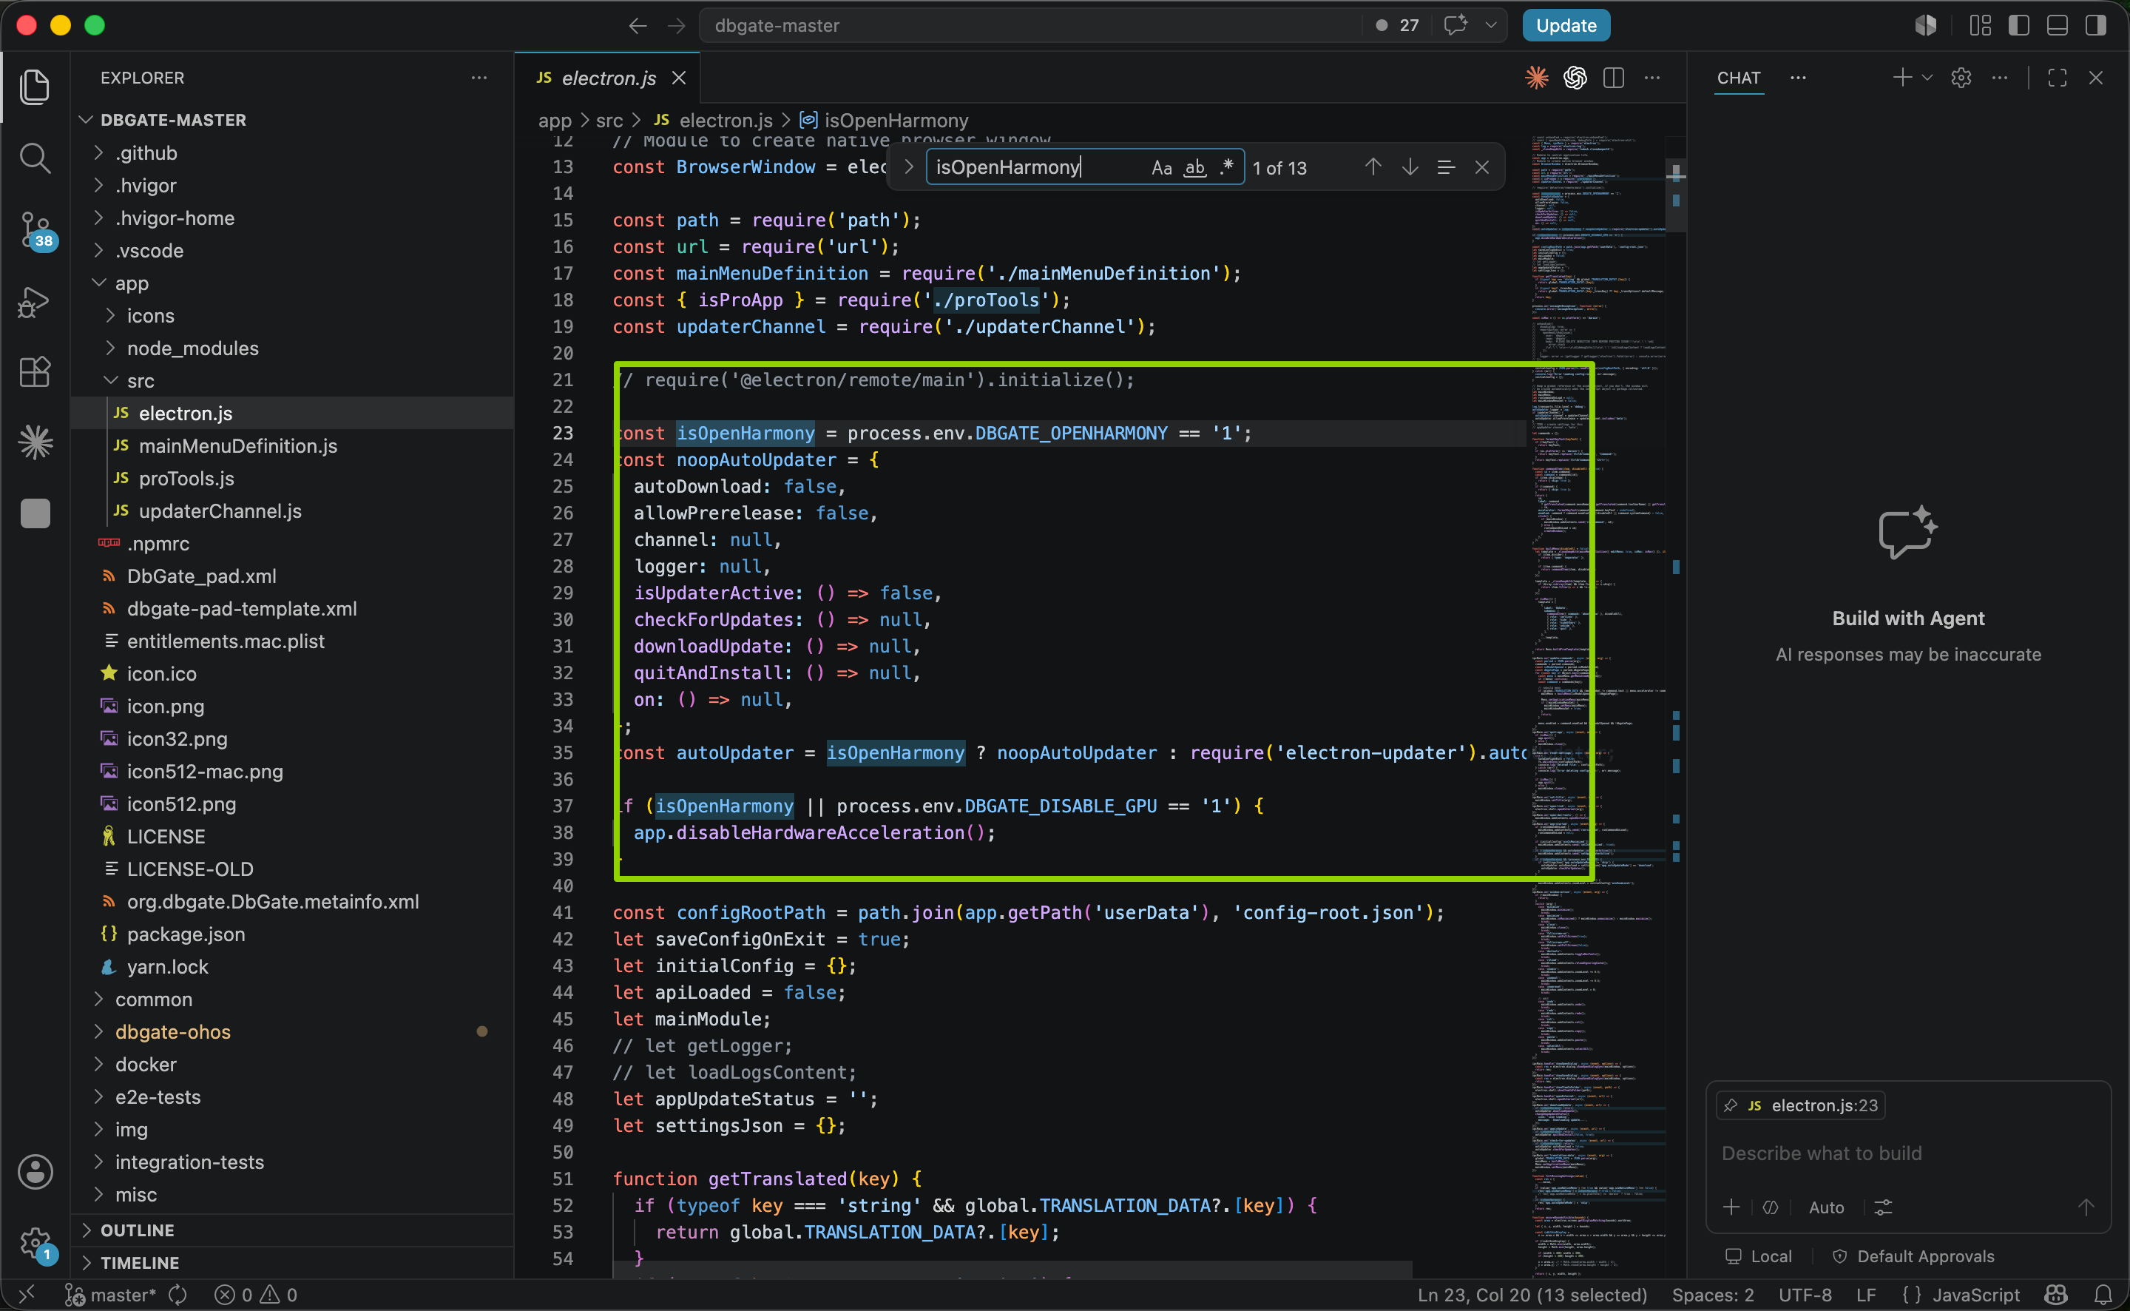
Task: Open errors and warnings in status bar
Action: 257,1295
